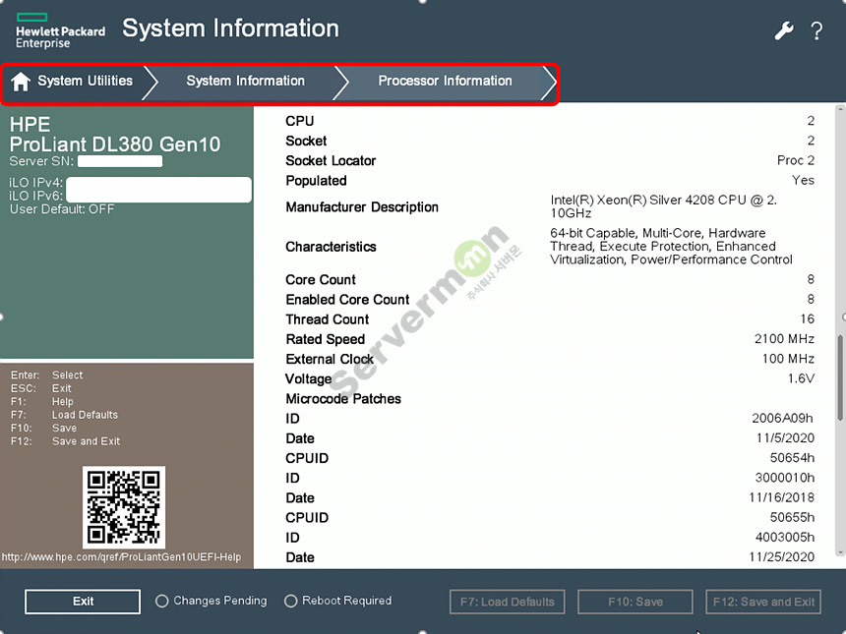Click the Populated value Yes
This screenshot has height=634, width=846.
point(804,180)
